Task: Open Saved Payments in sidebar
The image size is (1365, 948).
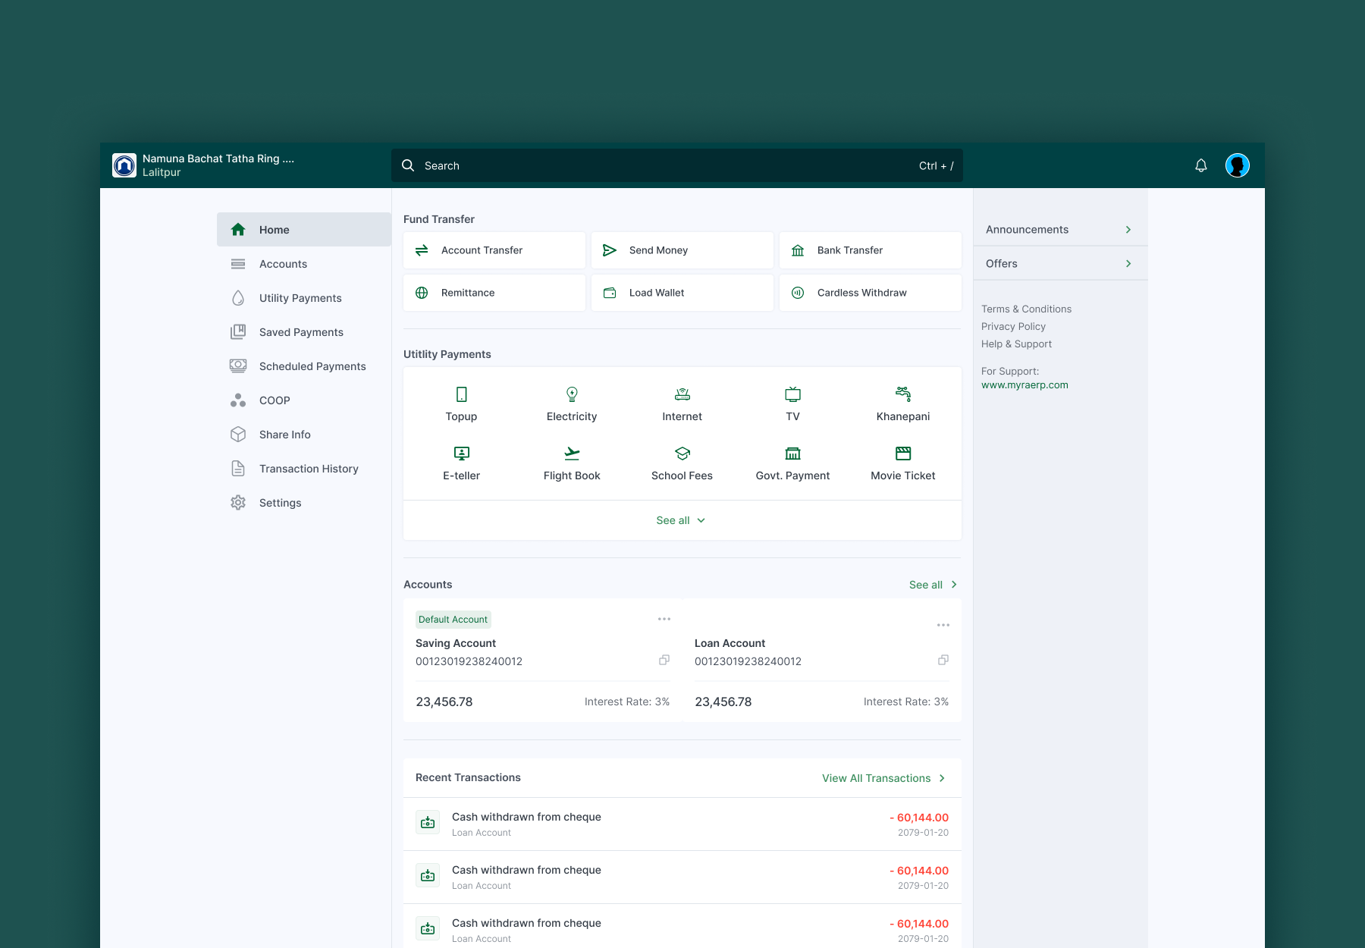Action: [x=304, y=331]
